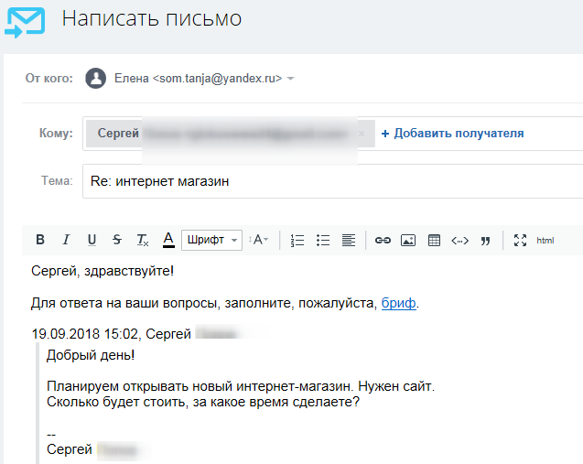
Task: Clear text formatting
Action: click(x=143, y=240)
